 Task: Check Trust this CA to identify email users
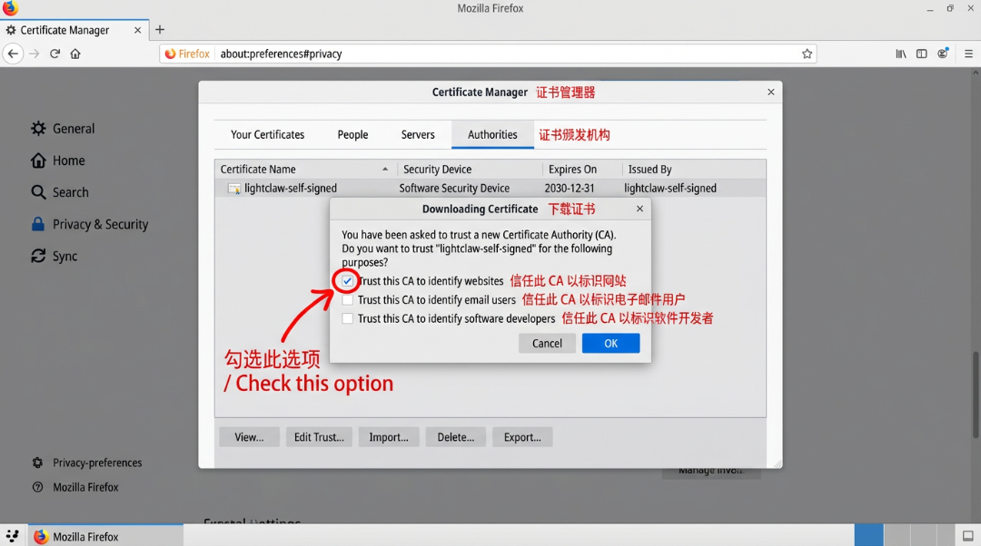[347, 300]
